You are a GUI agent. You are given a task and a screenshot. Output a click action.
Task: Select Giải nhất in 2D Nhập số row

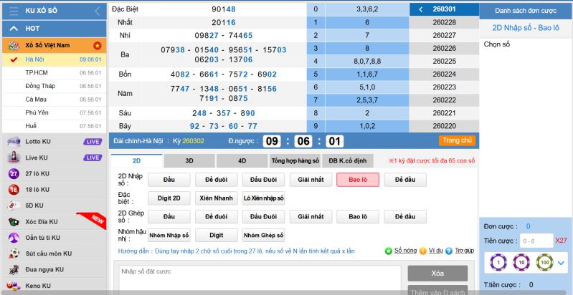[311, 180]
